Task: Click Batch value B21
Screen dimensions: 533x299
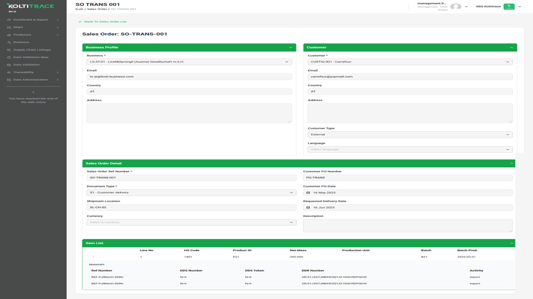Action: point(424,257)
